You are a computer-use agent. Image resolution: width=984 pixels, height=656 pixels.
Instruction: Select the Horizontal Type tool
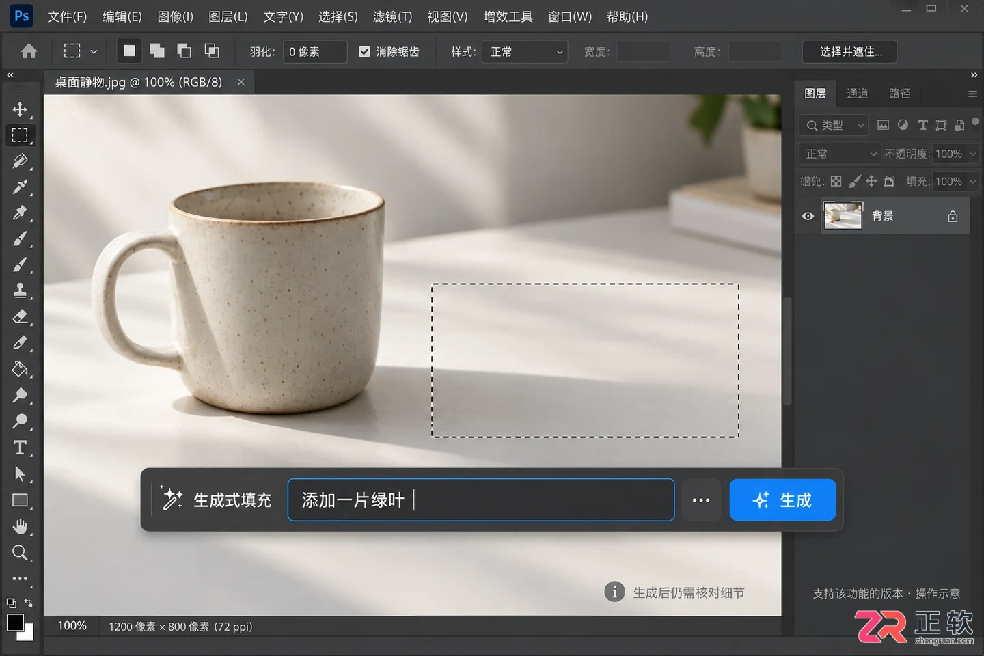point(20,448)
